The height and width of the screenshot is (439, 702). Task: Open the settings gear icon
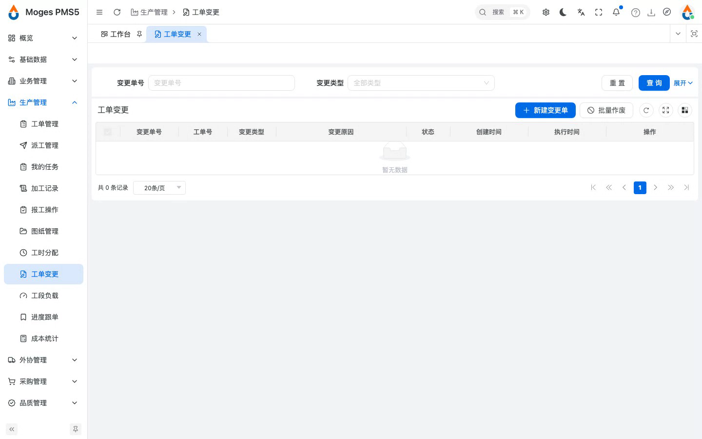546,12
